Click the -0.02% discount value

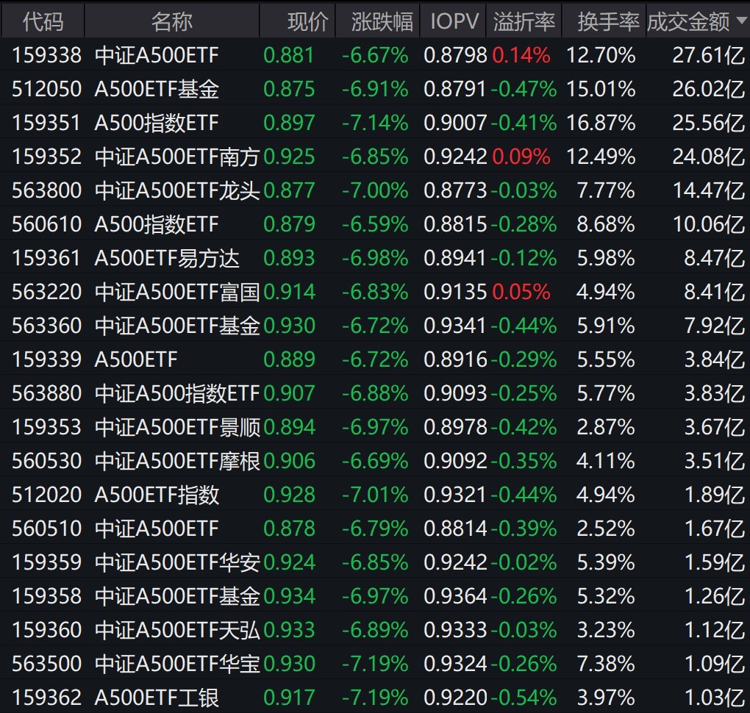pos(524,562)
